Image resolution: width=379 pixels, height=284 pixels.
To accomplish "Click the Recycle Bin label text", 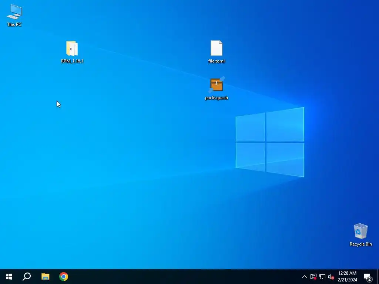I will coord(360,244).
